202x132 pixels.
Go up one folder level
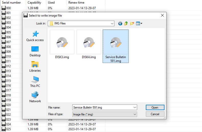126,23
